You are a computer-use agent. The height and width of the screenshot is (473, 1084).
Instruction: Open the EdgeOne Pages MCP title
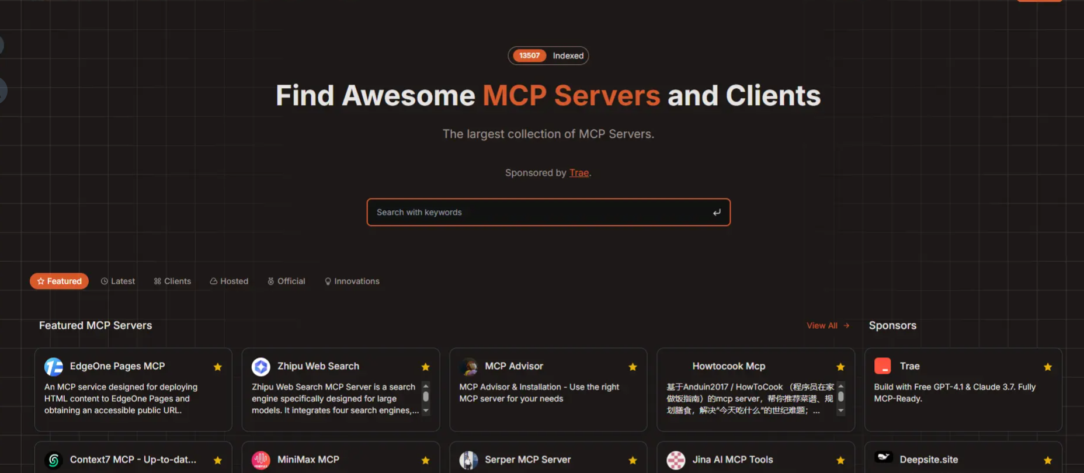117,366
